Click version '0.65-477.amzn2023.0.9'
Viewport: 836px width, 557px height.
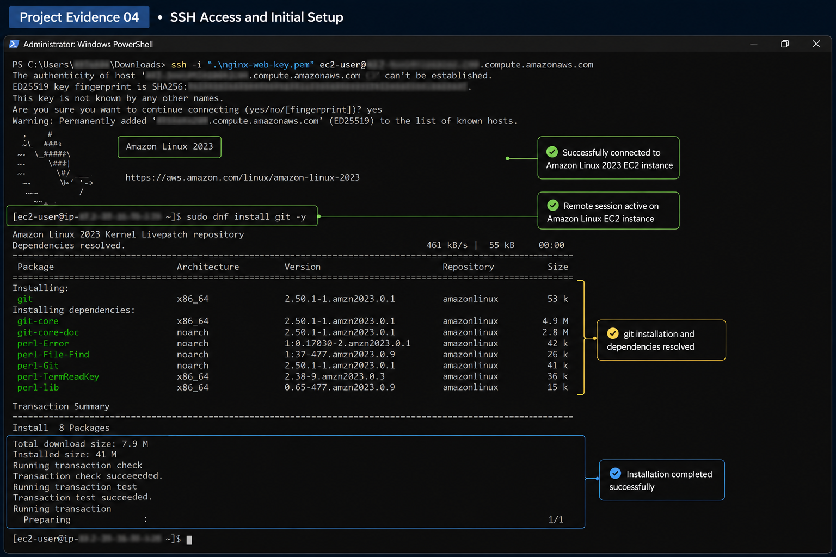point(340,388)
